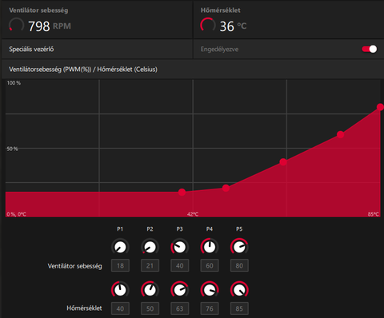Adjust the P1 temperature dial

click(120, 290)
